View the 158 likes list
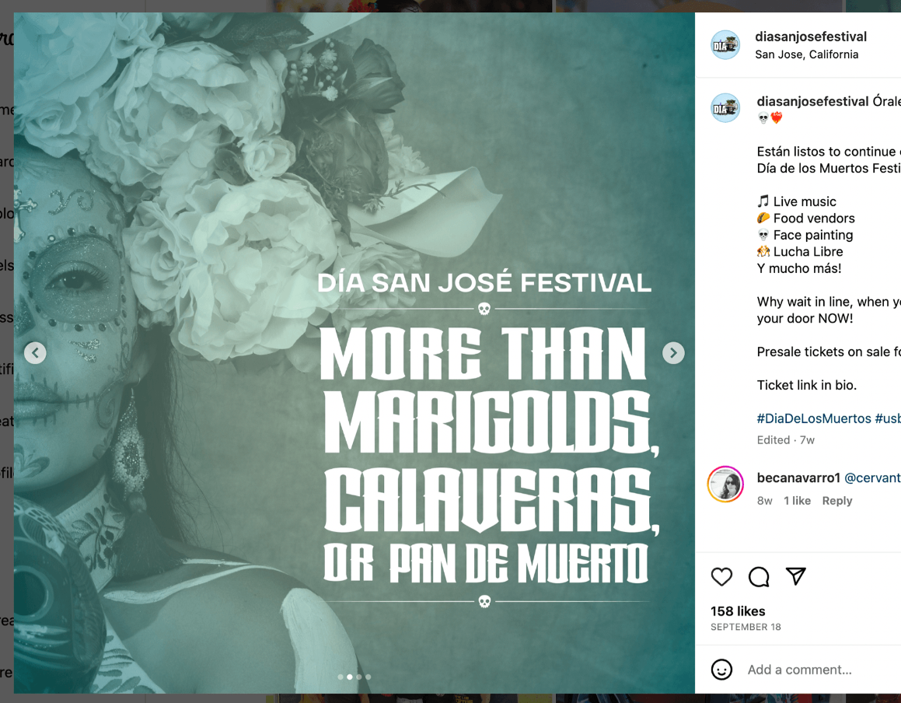Screen dimensions: 901x703 (x=738, y=611)
